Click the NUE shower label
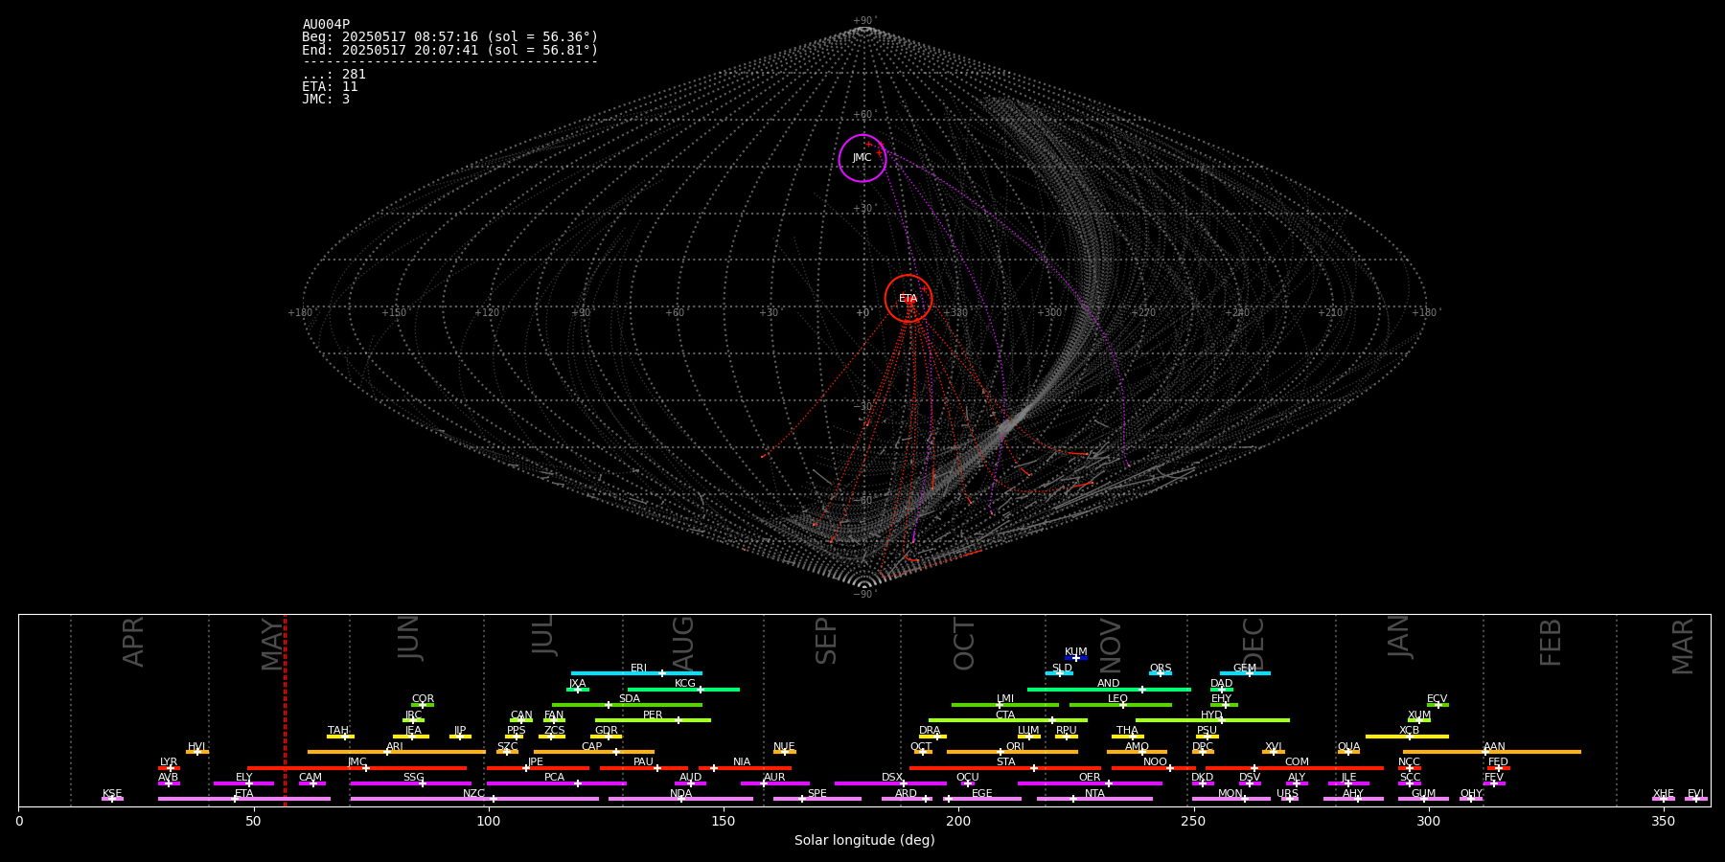Screen dimensions: 1725x862 [784, 747]
